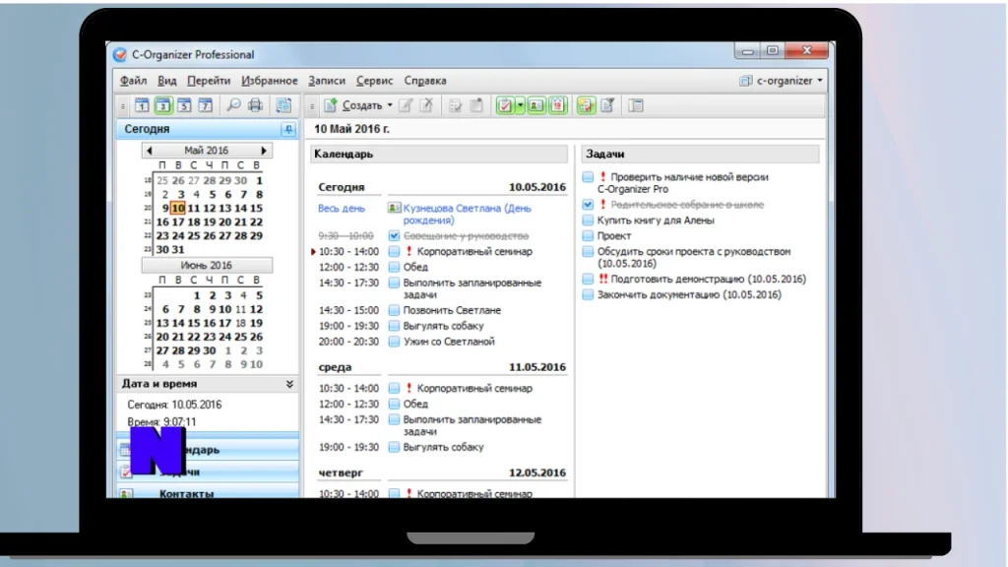The width and height of the screenshot is (1008, 567).
Task: Click the delete entry icon
Action: tap(426, 105)
